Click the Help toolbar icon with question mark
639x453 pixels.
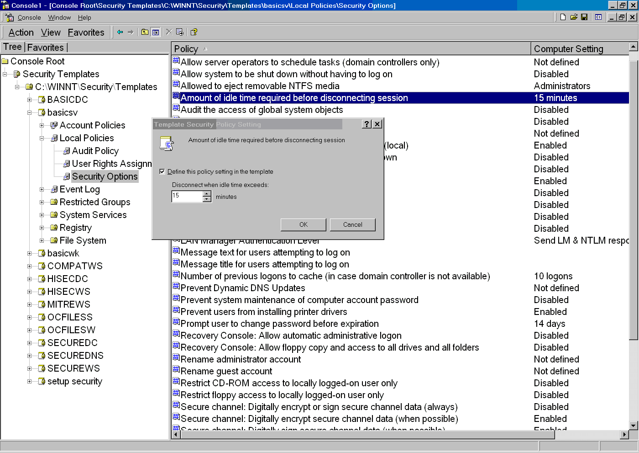(x=194, y=32)
